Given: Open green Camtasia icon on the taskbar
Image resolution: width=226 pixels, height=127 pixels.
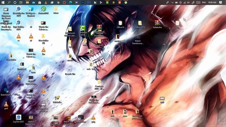Looking at the screenshot, I should coord(107,2).
